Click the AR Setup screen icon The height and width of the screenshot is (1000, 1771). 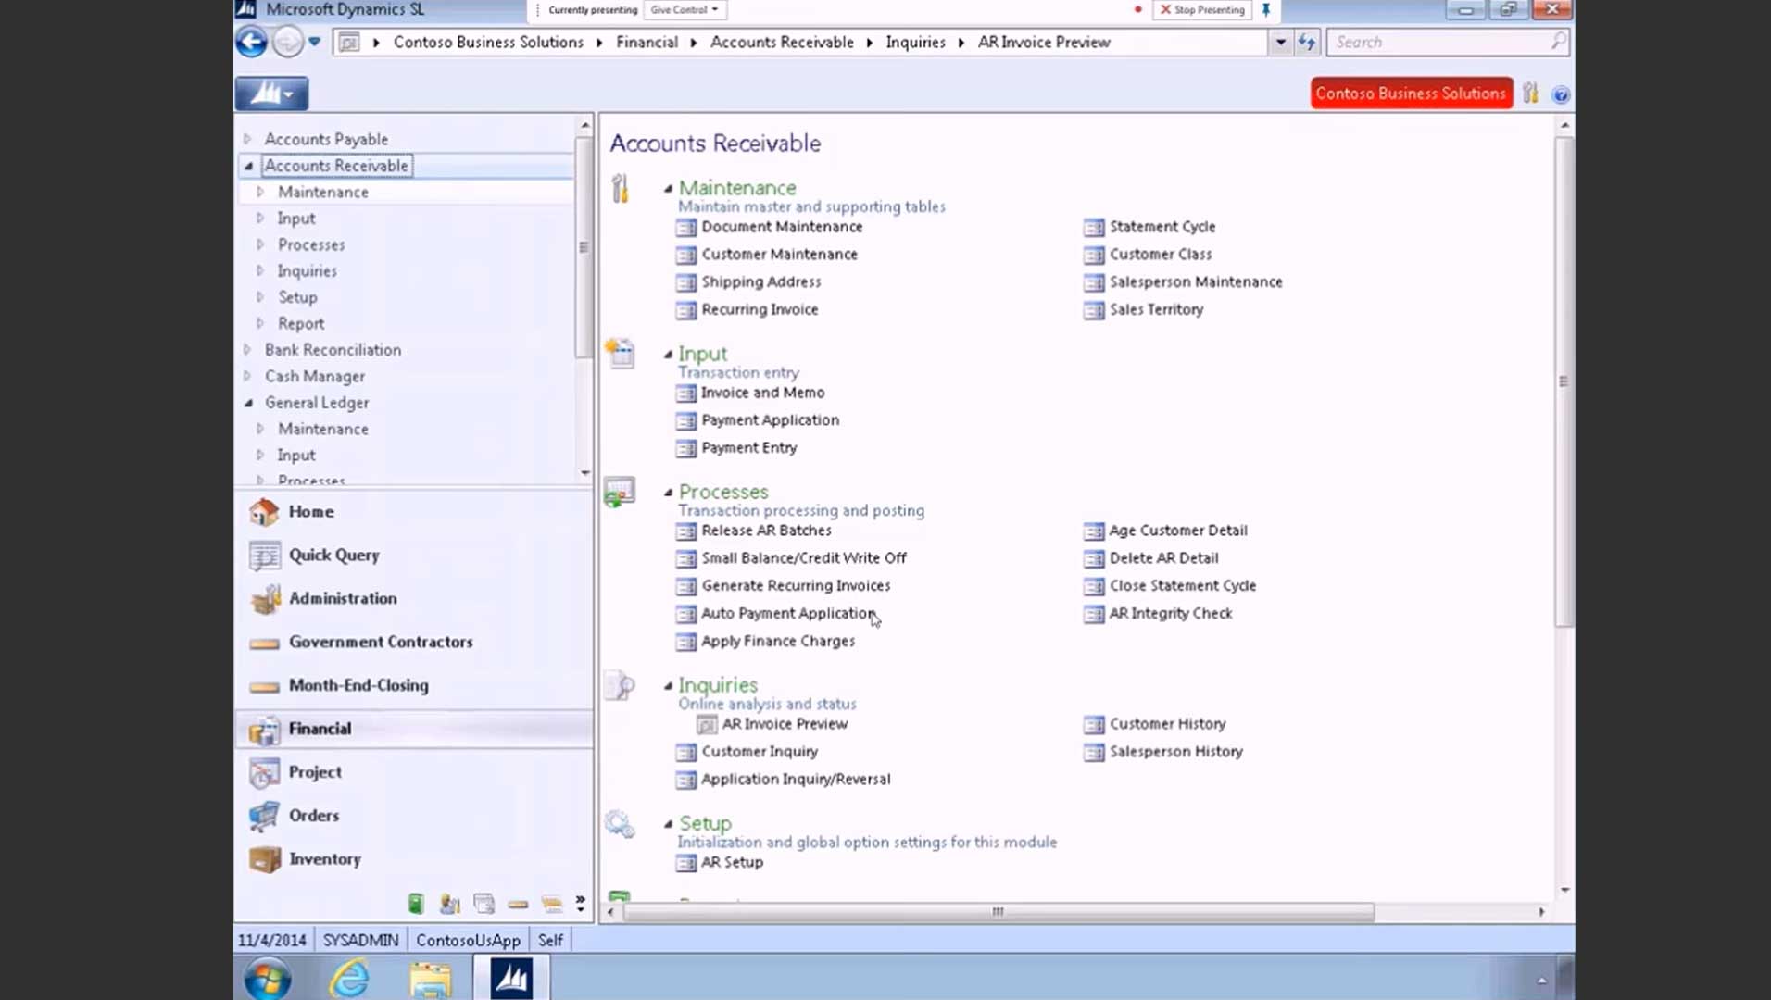coord(685,863)
